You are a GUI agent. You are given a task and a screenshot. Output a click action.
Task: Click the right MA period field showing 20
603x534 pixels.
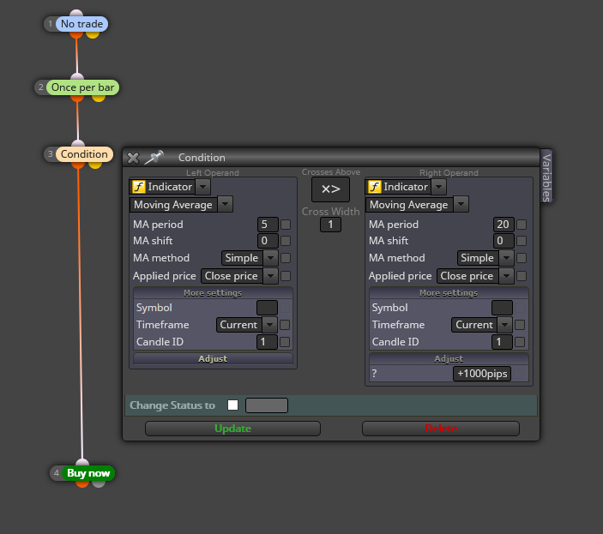[504, 225]
